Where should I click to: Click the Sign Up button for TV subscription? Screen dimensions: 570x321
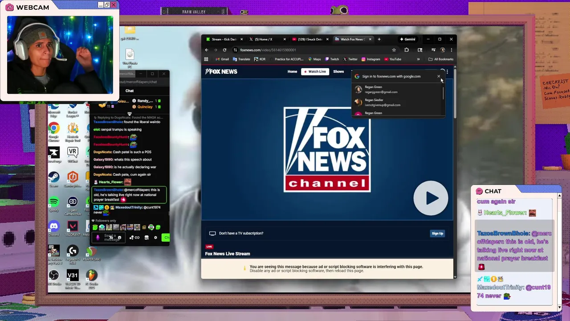pyautogui.click(x=437, y=234)
